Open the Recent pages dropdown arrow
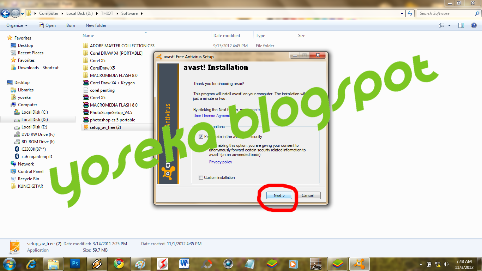The image size is (482, 271). 23,14
